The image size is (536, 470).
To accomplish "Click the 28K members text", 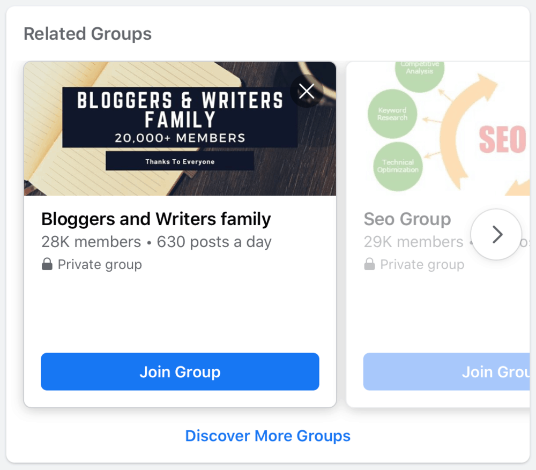I will [90, 242].
